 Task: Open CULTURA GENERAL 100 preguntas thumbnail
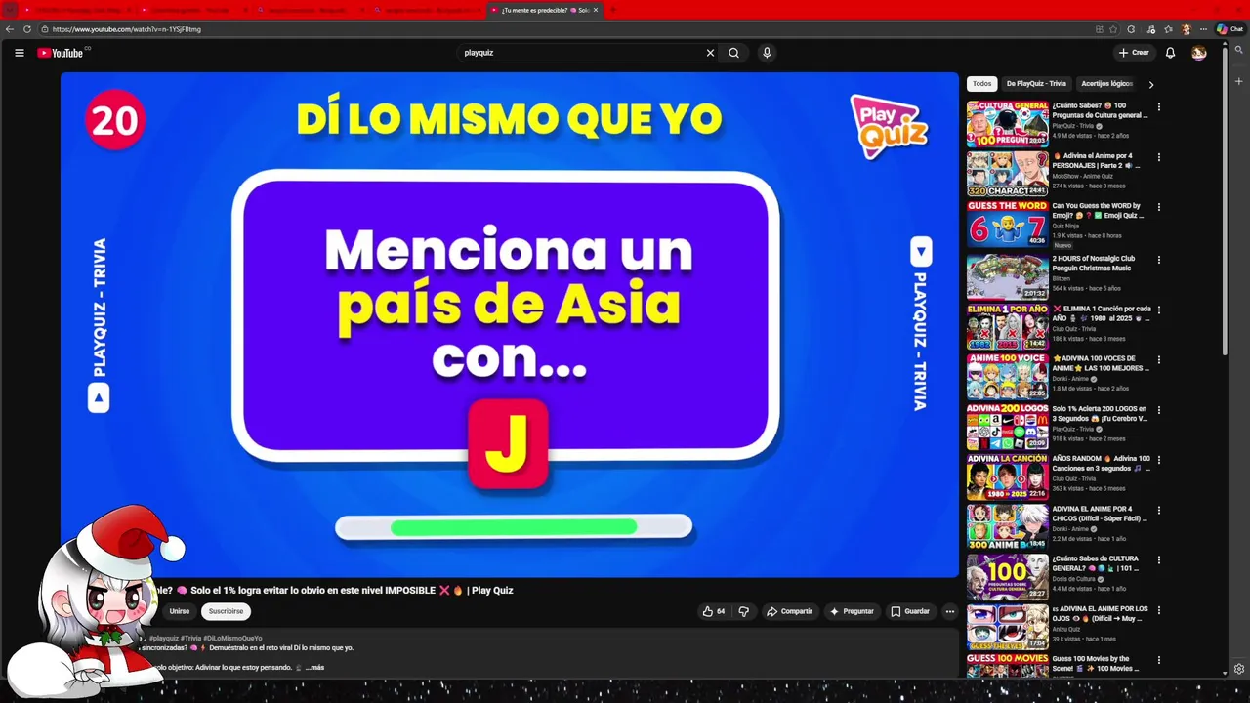[1008, 123]
